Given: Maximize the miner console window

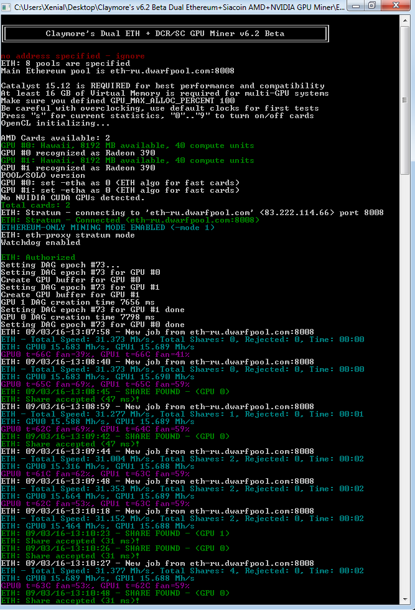Looking at the screenshot, I should tap(371, 6).
